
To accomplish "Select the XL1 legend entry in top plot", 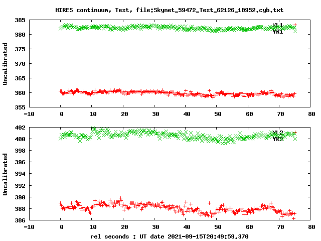I will coord(277,26).
